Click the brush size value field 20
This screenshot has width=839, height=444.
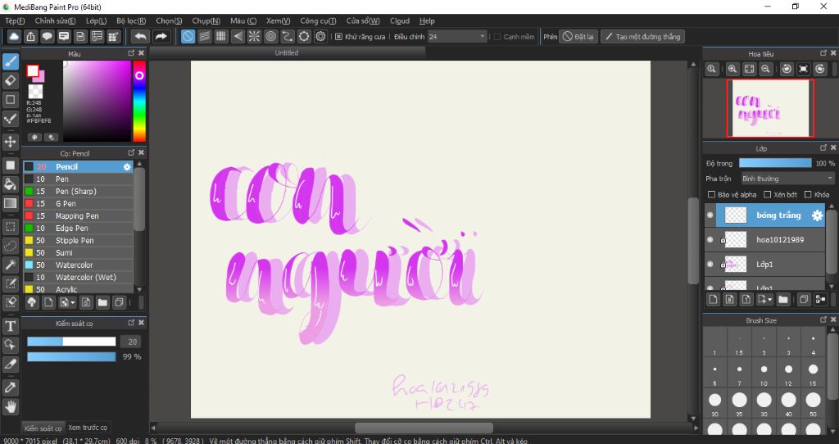tap(132, 342)
